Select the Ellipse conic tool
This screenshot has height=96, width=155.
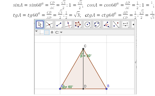point(97,25)
